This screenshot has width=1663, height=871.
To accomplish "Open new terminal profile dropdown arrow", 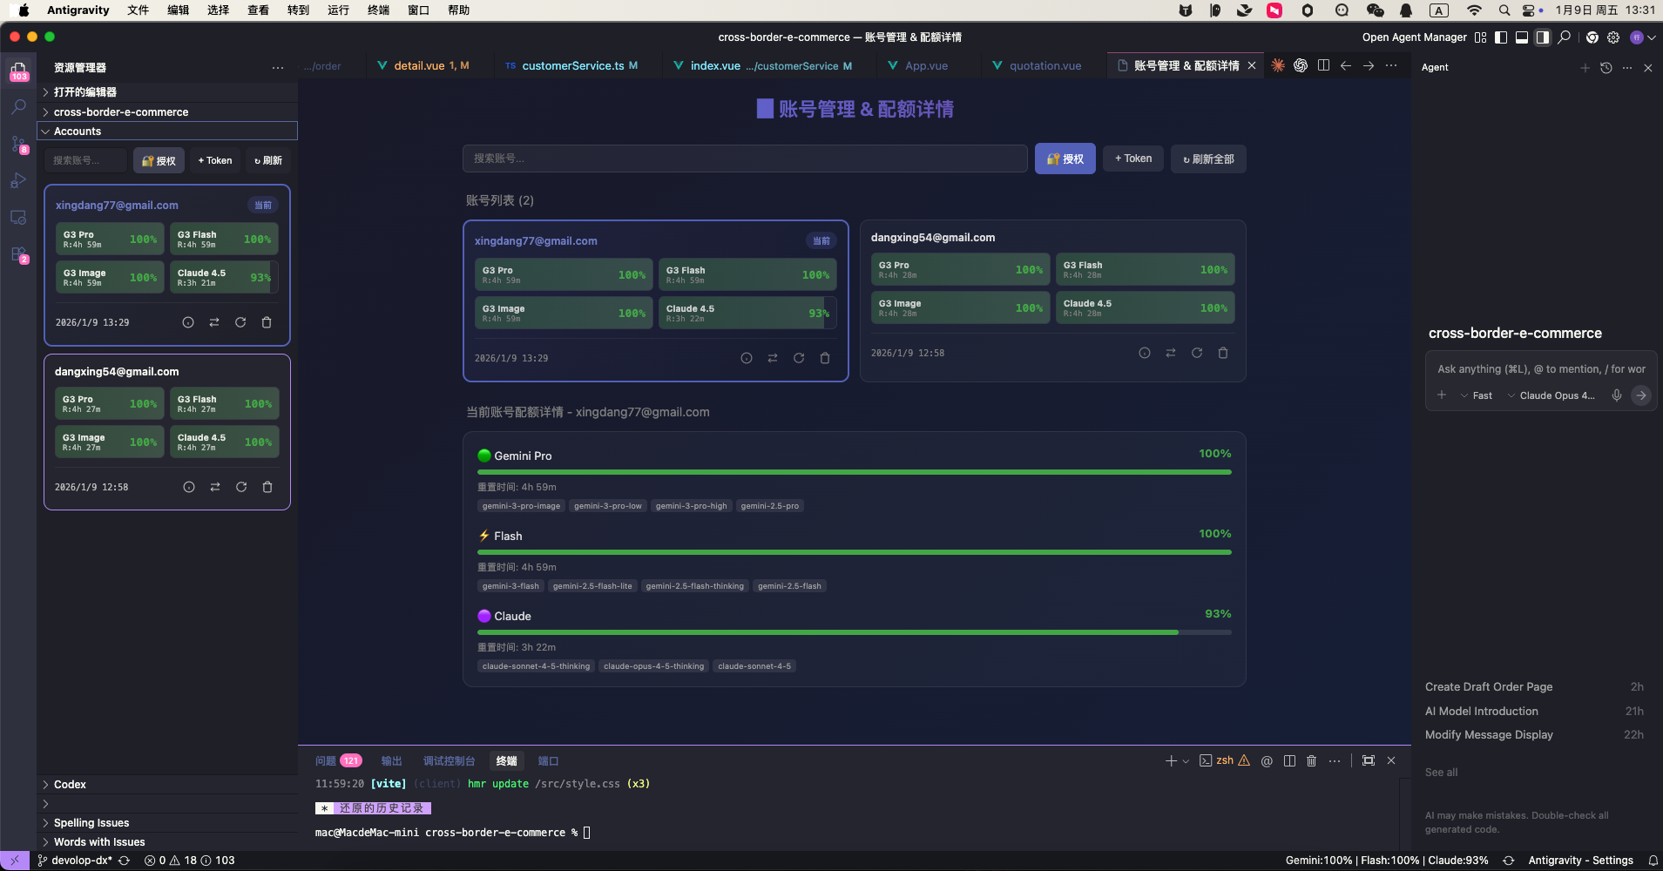I will tap(1186, 761).
